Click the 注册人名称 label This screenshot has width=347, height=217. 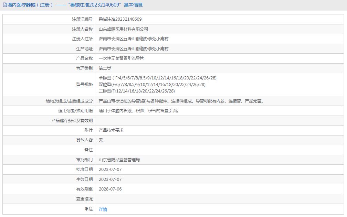click(x=82, y=29)
